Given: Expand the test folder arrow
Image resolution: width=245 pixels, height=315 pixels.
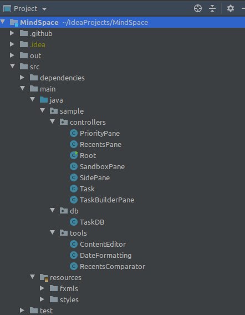Looking at the screenshot, I should point(22,311).
